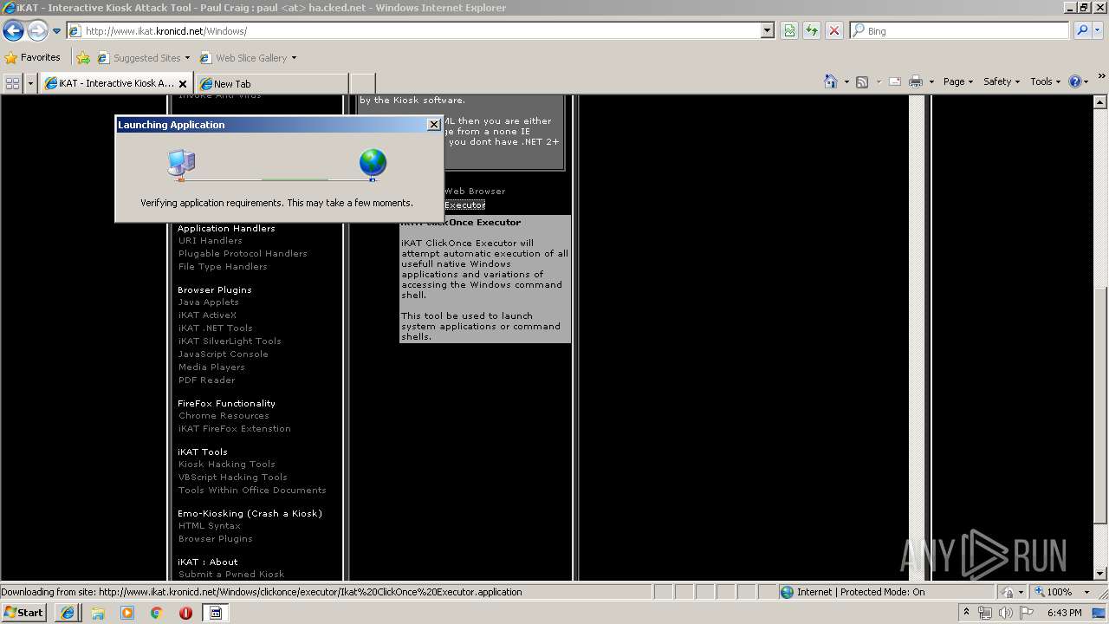Click the volume speaker tray icon

point(1005,613)
